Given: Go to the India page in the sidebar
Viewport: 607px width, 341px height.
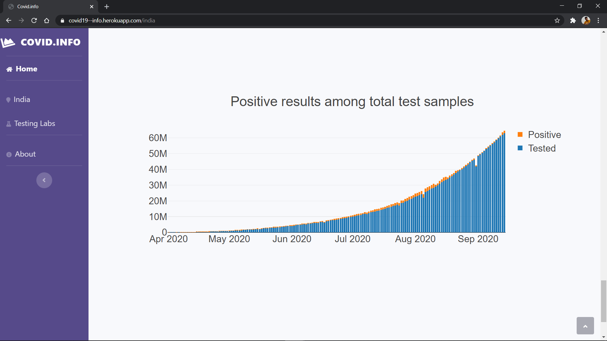Looking at the screenshot, I should click(x=21, y=99).
